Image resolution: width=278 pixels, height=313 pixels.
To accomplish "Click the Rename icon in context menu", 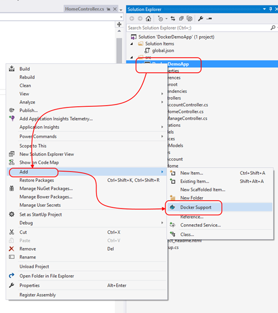I will coord(12,257).
